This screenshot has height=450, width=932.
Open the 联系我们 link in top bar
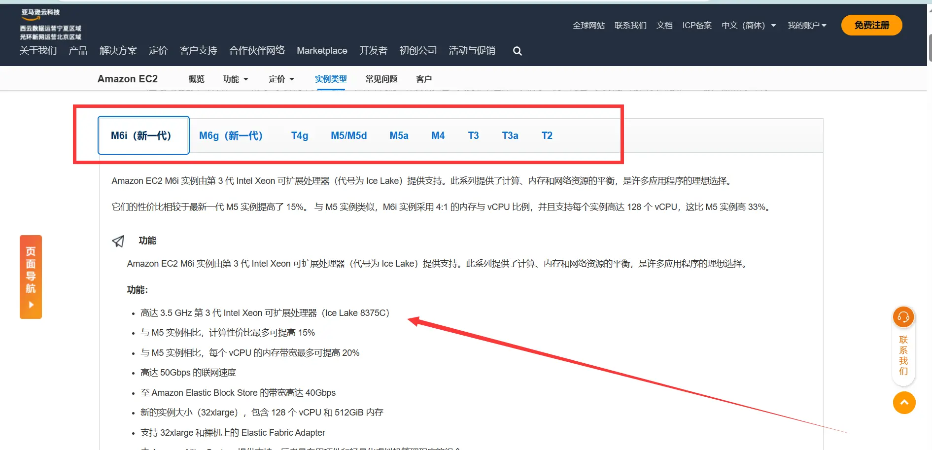click(630, 25)
